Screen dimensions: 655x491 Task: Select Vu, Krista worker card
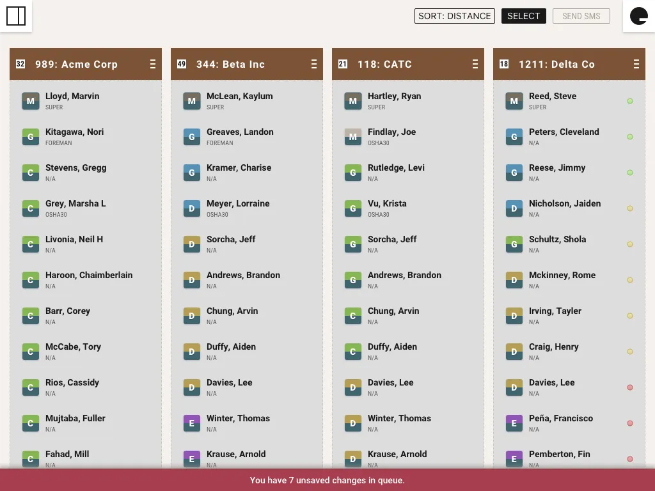point(408,208)
